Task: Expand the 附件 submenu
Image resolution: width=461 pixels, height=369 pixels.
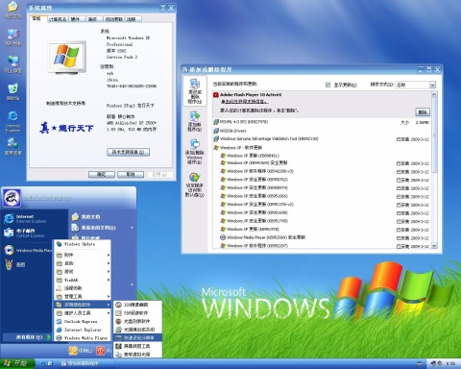Action: 83,255
